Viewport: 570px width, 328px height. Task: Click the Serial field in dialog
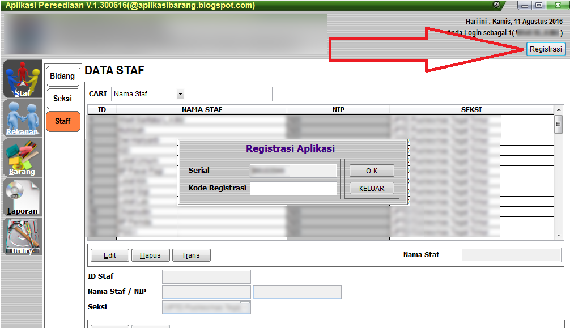point(293,170)
